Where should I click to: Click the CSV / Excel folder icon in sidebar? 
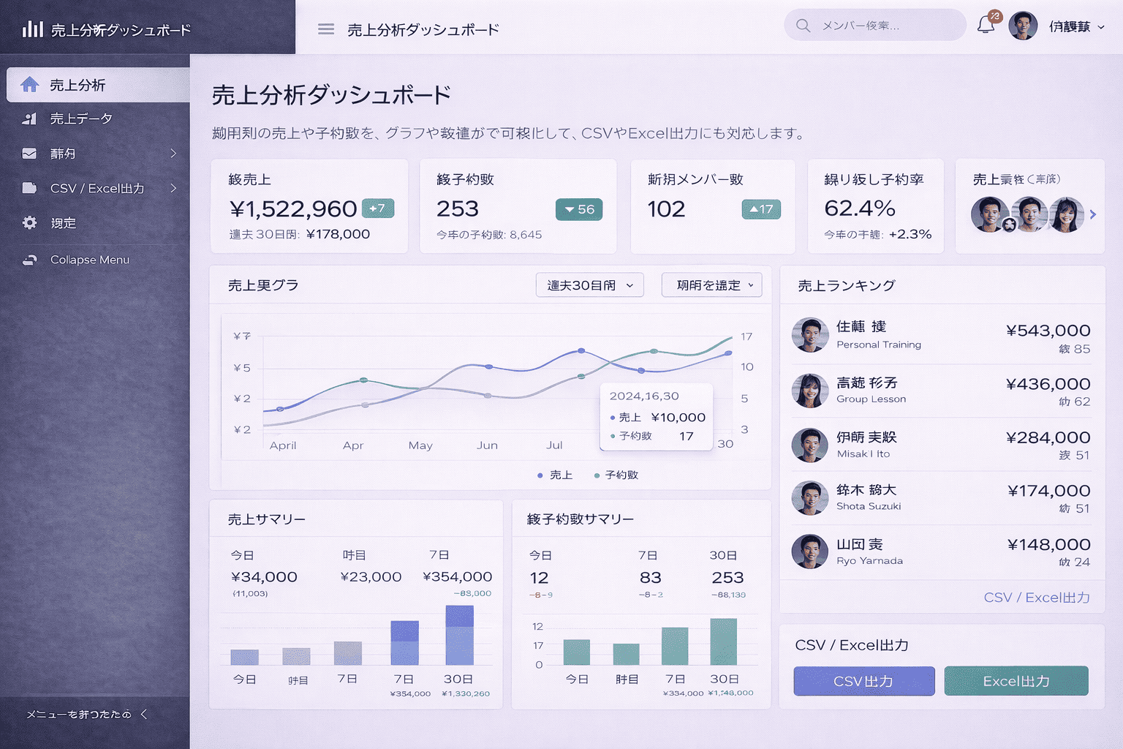coord(29,188)
